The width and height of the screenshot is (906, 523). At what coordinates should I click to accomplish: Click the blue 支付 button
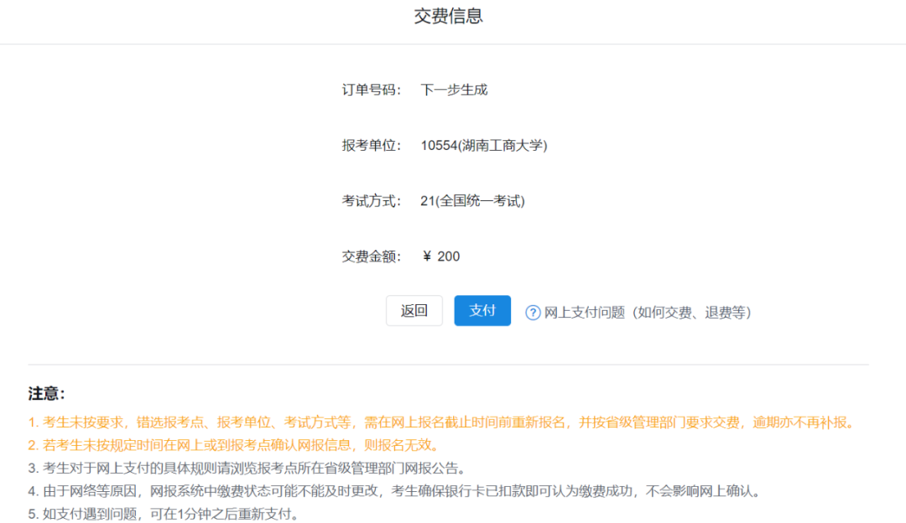pyautogui.click(x=482, y=311)
